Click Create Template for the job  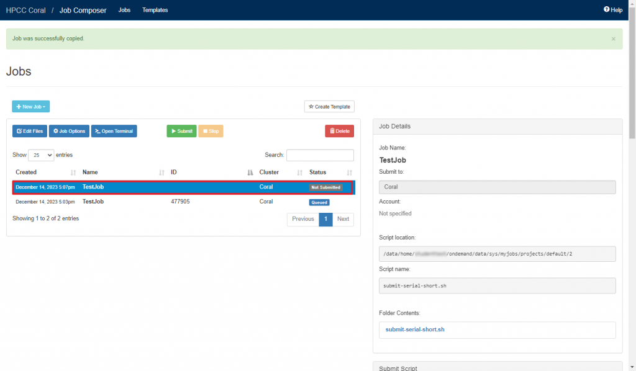click(329, 106)
